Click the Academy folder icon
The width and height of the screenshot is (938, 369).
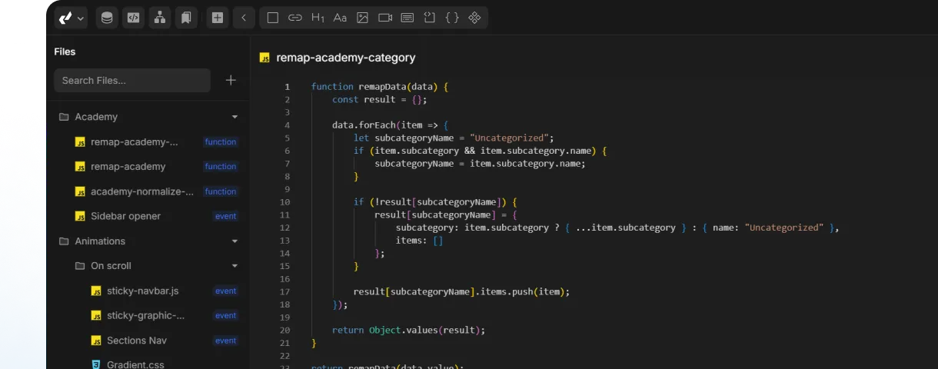click(64, 117)
